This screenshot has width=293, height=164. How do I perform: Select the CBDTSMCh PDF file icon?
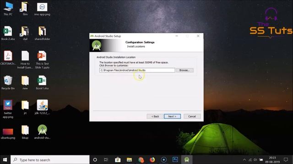coord(8,58)
